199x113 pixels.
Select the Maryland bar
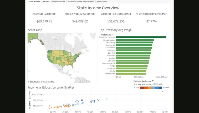pyautogui.click(x=134, y=50)
